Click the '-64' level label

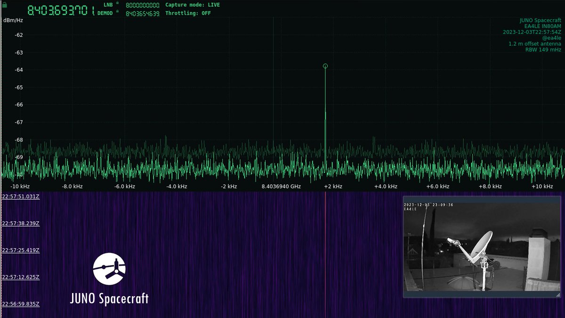19,70
